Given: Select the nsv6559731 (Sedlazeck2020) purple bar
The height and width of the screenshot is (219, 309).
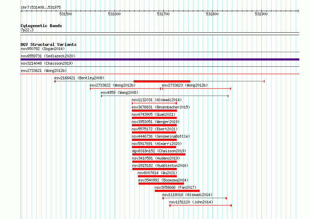Looking at the screenshot, I should 160,59.
